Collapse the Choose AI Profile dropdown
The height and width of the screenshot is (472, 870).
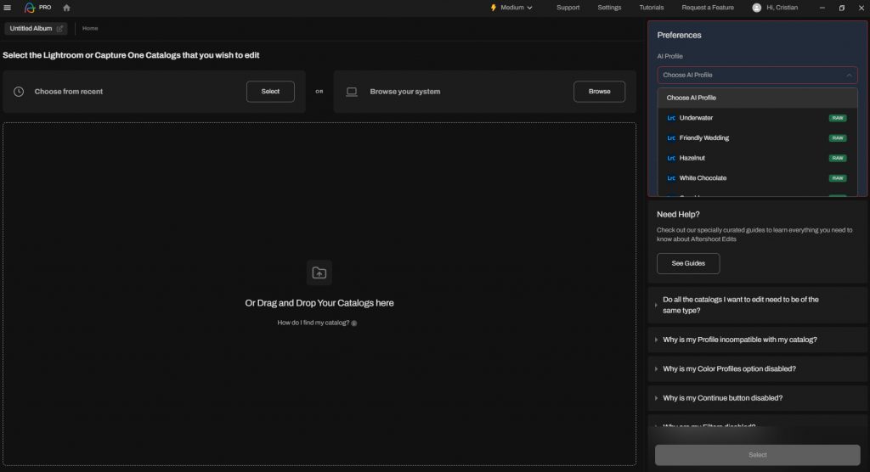(x=850, y=75)
